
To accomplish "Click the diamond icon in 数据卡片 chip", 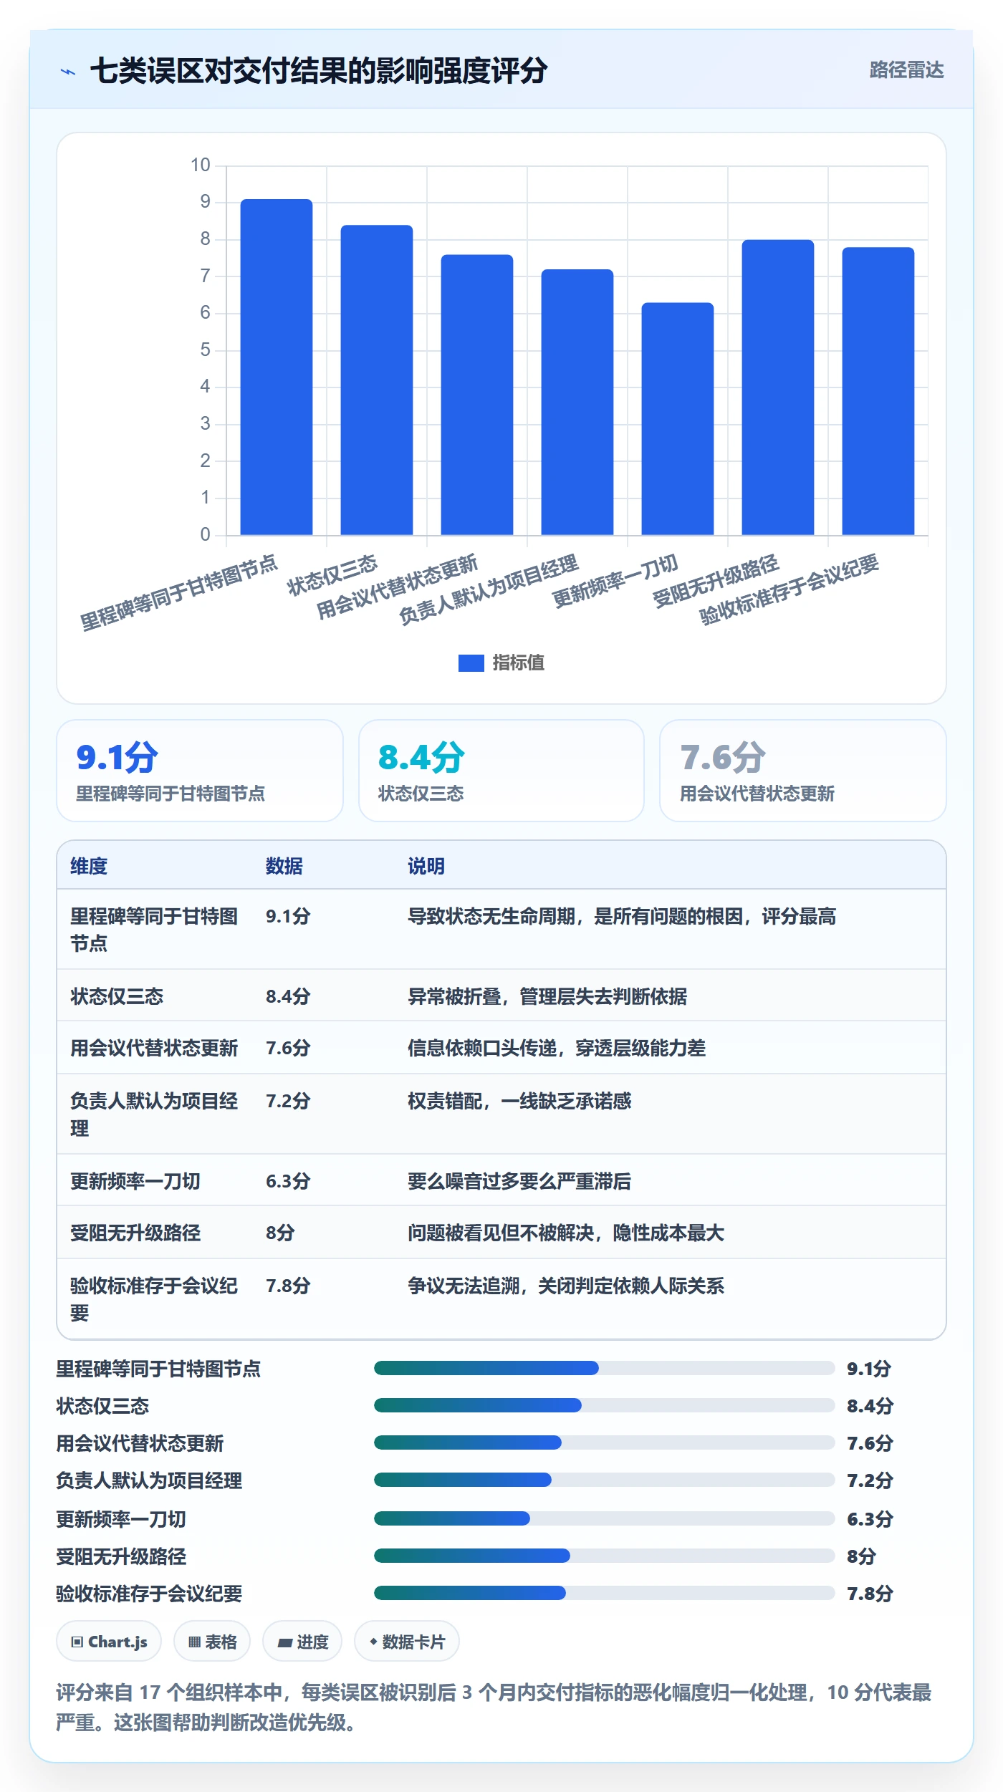I will click(373, 1641).
